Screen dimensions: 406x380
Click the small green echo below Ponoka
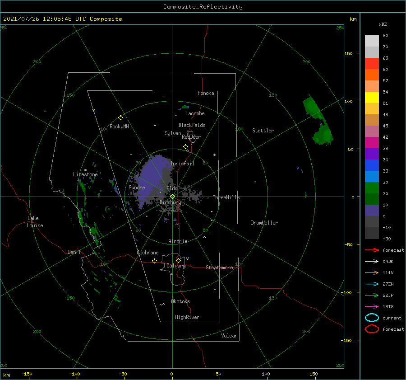tap(185, 107)
